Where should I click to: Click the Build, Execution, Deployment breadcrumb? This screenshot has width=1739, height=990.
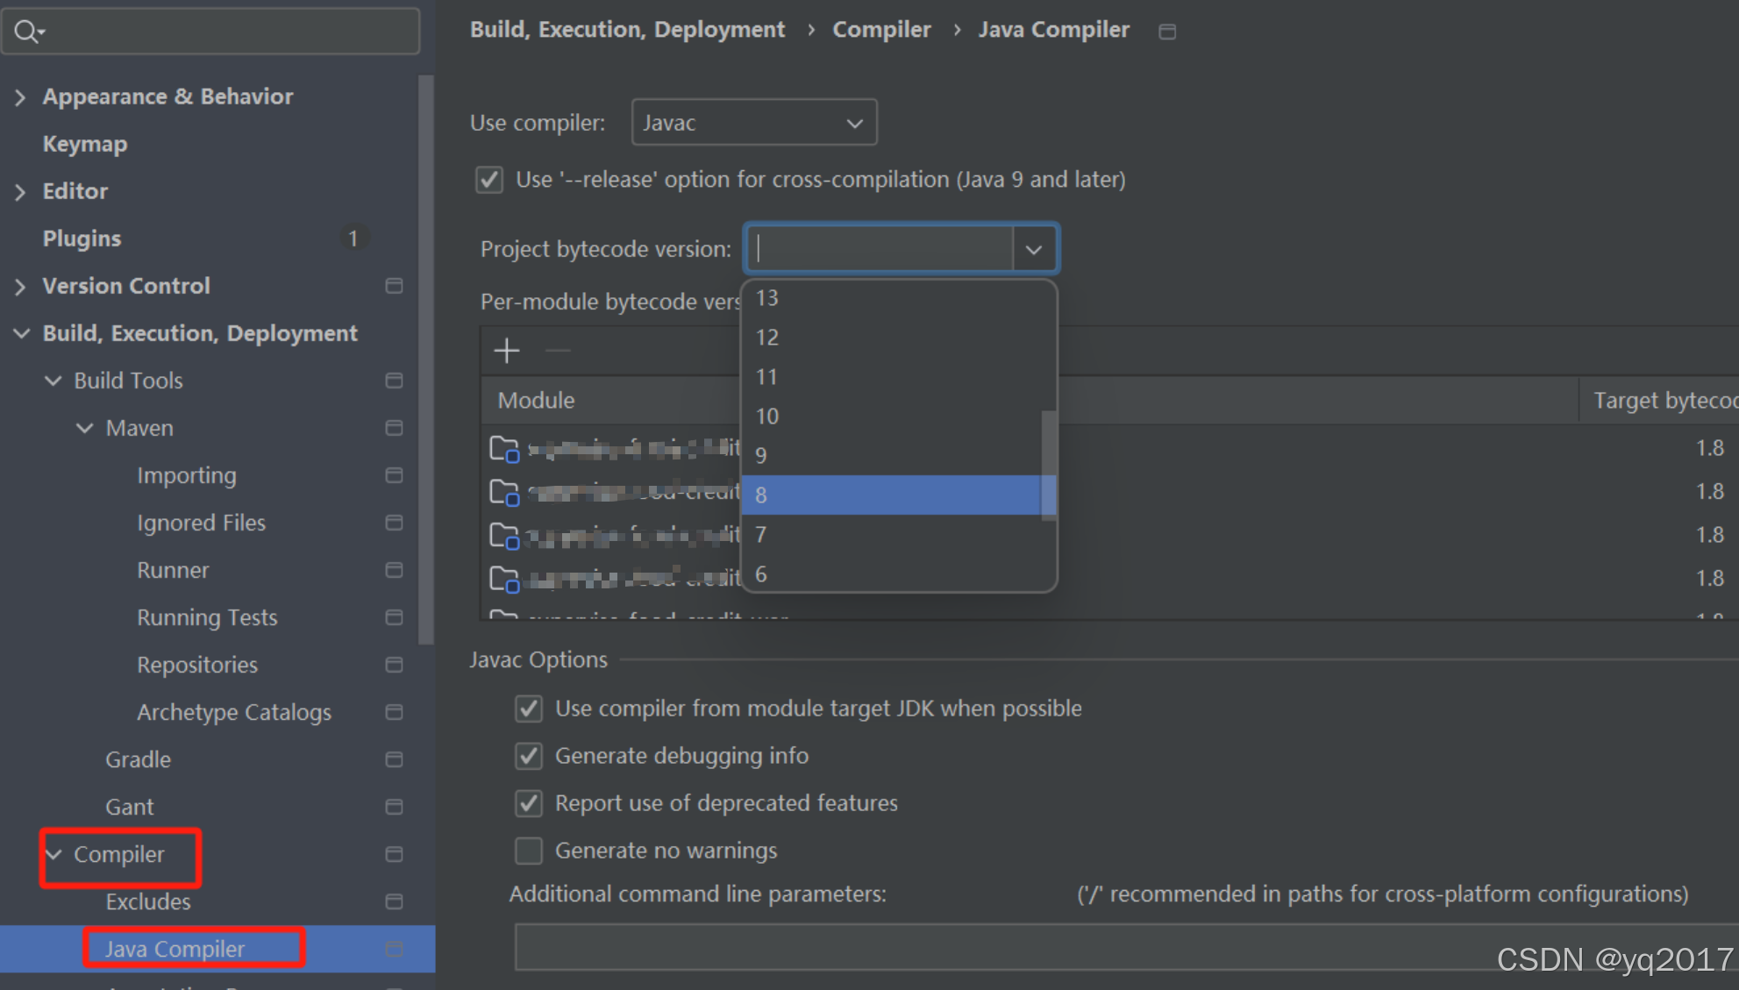[x=627, y=29]
